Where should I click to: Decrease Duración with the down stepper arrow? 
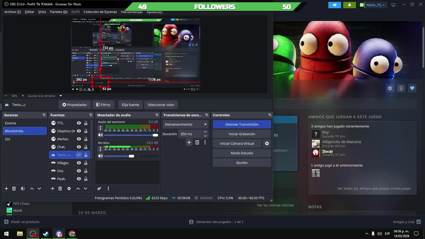205,136
